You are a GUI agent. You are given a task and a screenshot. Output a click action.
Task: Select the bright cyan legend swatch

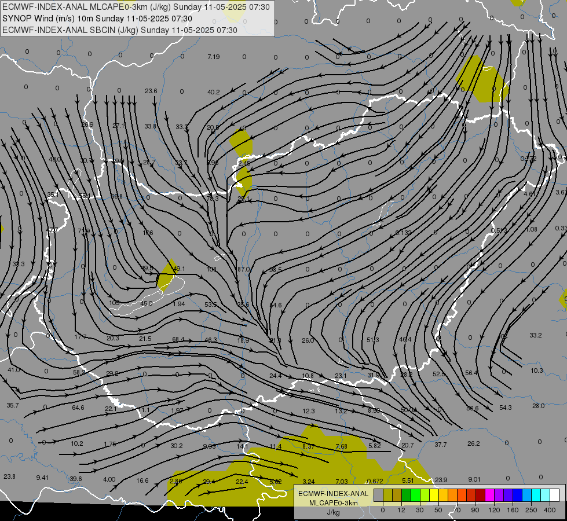[536, 495]
